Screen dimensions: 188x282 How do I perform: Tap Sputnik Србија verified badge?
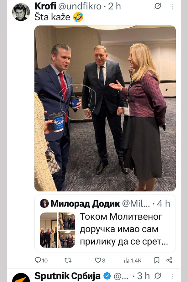[x=107, y=276]
